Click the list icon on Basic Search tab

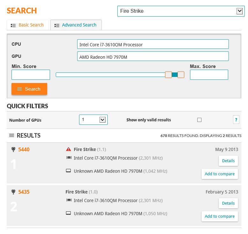pos(13,25)
